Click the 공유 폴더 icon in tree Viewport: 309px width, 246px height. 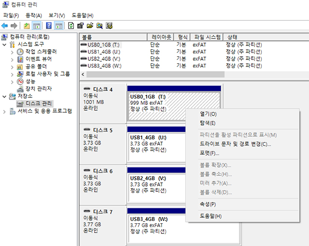coord(20,67)
